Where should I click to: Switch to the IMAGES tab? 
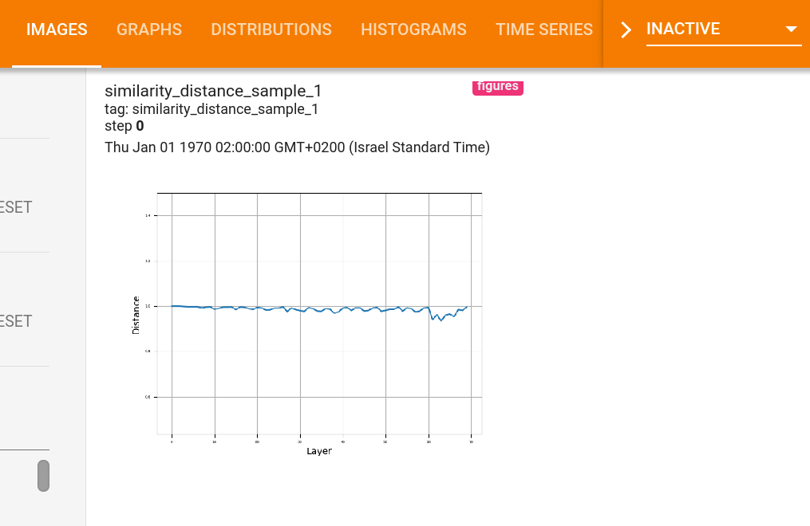(57, 30)
